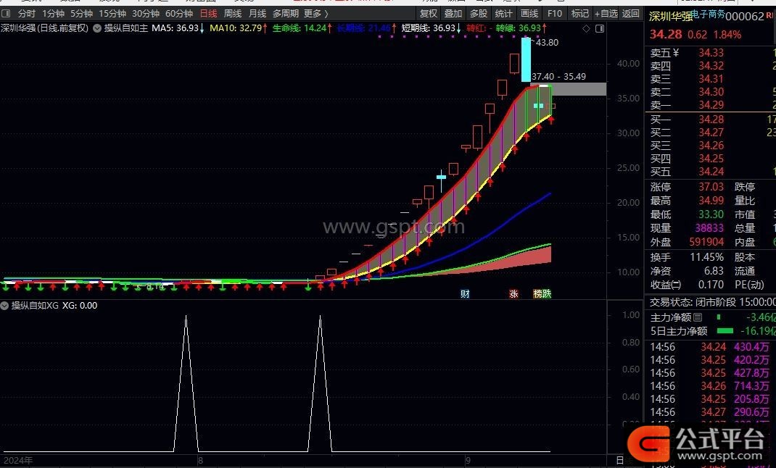Click the 外盘 value 591904
The image size is (776, 468).
[x=706, y=242]
